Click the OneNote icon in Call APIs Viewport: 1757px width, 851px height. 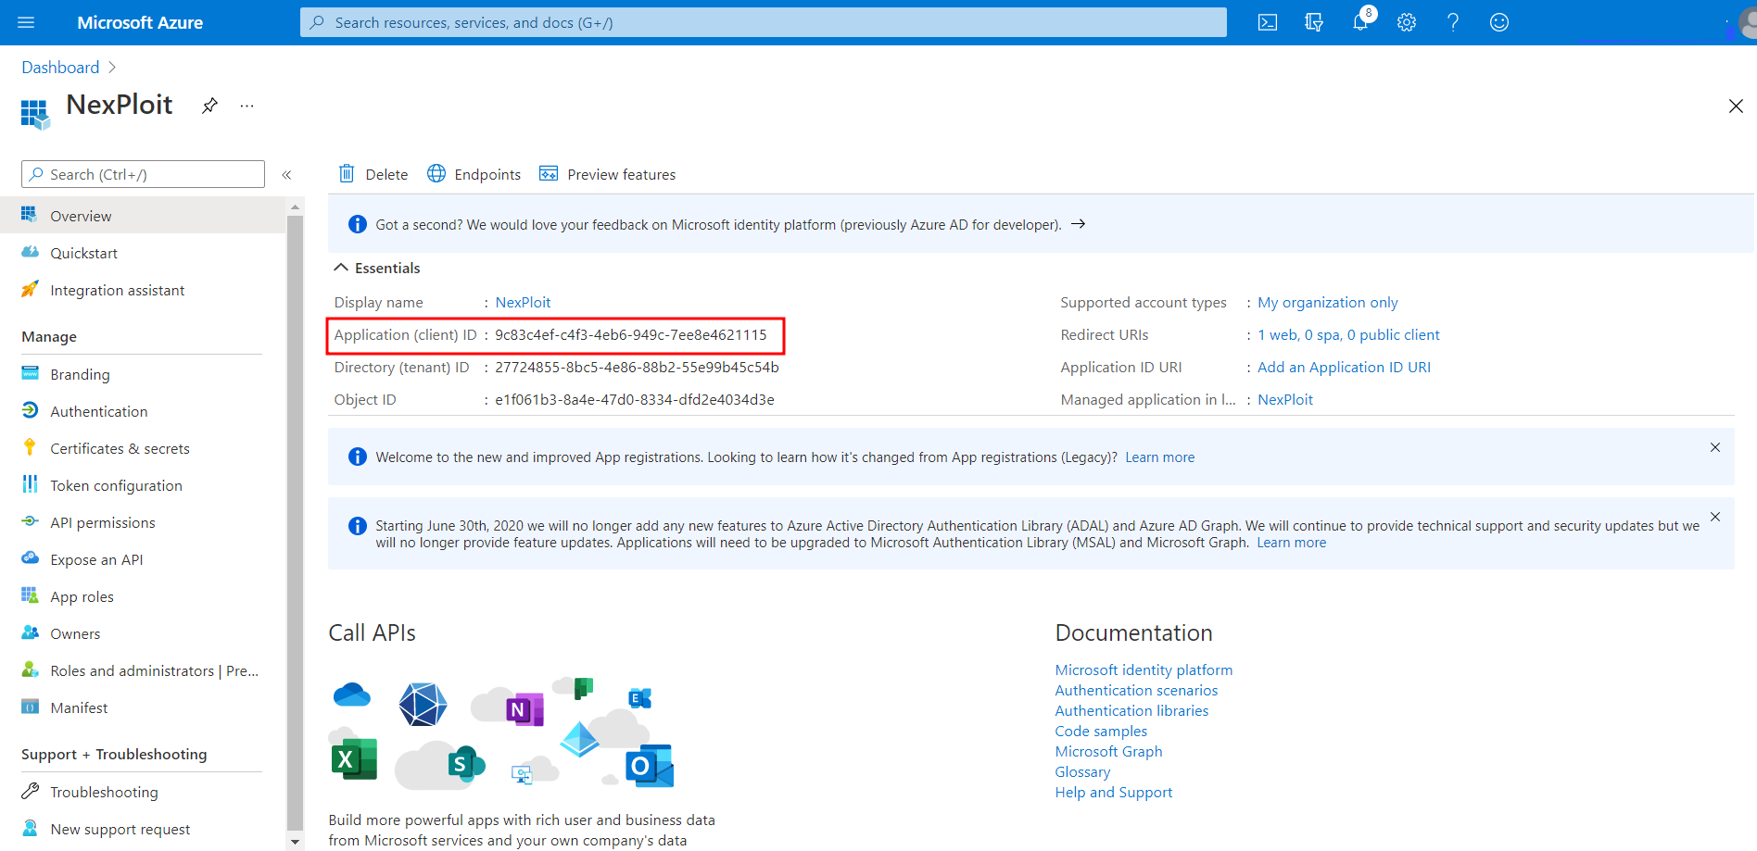pos(525,709)
